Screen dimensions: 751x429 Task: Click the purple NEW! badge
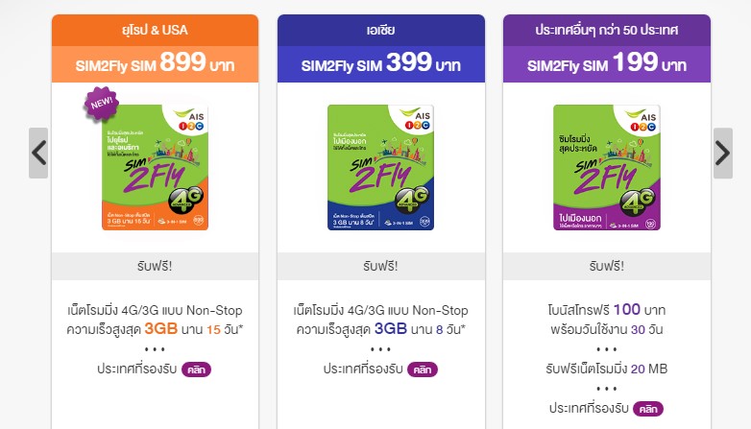pos(101,103)
